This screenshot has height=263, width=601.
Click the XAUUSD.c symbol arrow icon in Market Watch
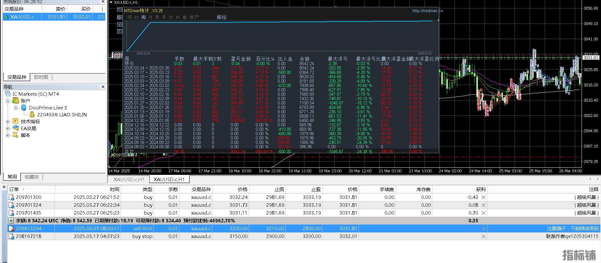(6, 17)
